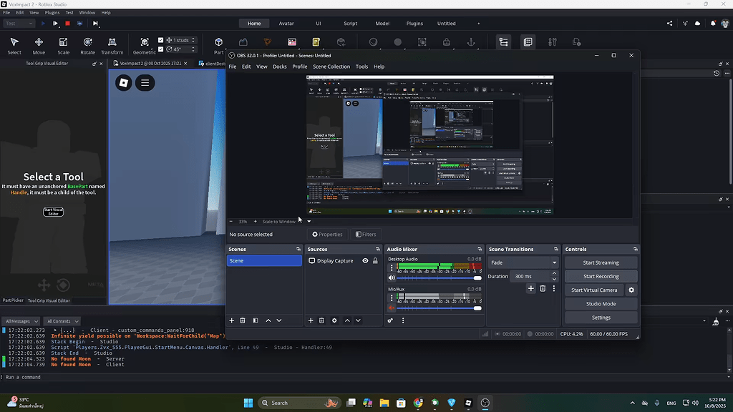Screen dimensions: 733x412
Task: Open scene filters icon in Scenes dock
Action: click(256, 320)
